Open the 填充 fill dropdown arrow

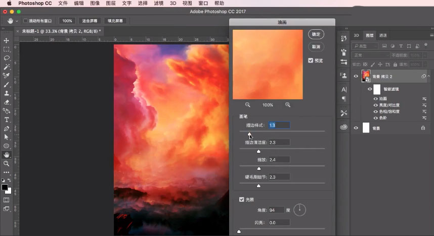[425, 65]
